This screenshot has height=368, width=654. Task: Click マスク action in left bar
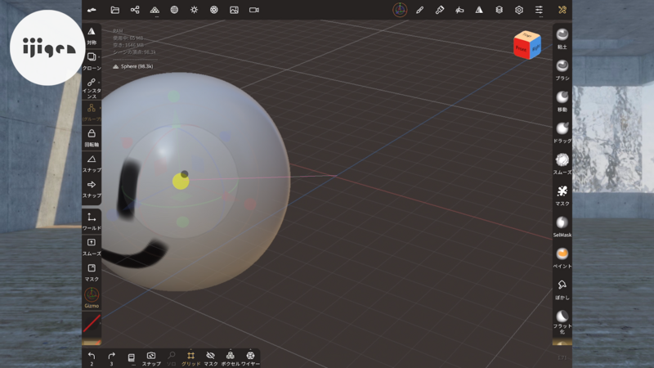(x=92, y=272)
